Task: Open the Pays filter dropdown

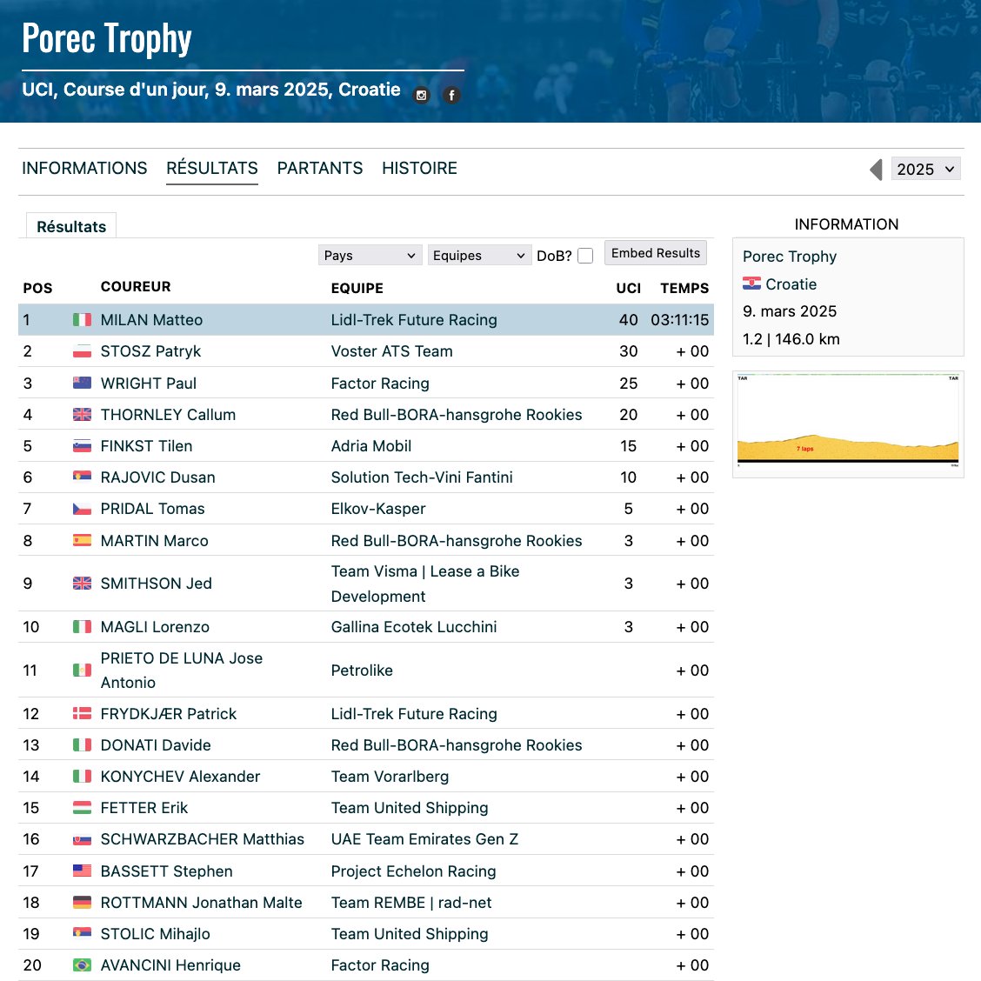Action: click(x=370, y=256)
